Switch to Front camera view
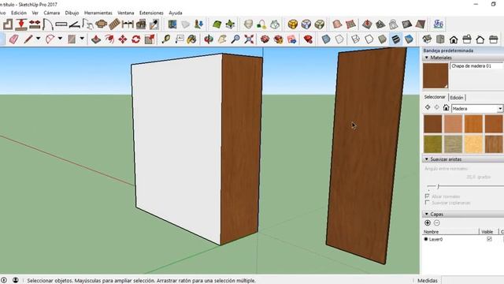Screen dimensions: 504x284 click(454, 39)
